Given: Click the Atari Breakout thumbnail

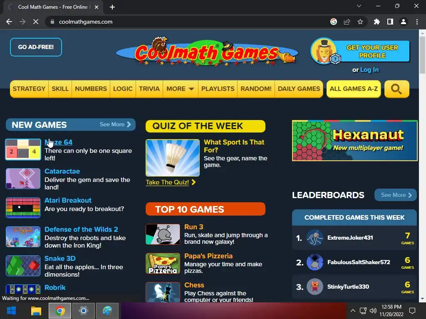Looking at the screenshot, I should coord(23,208).
